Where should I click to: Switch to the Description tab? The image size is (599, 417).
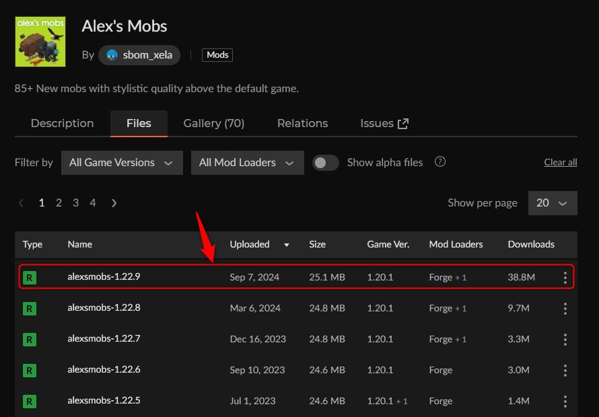point(62,123)
